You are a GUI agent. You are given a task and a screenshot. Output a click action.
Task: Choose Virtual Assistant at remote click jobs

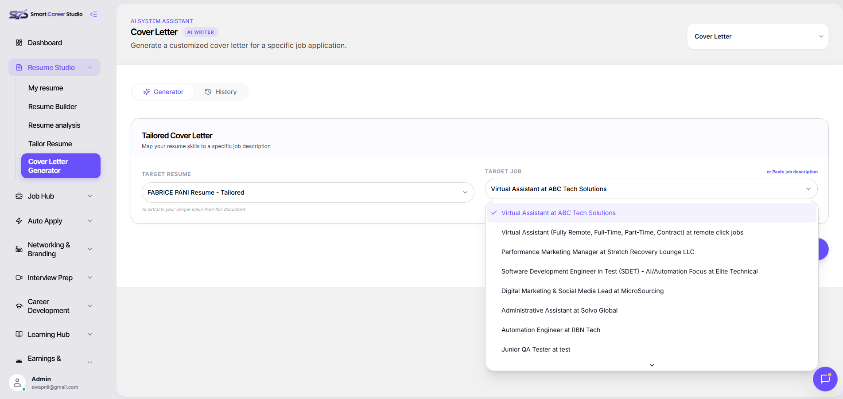click(x=652, y=232)
